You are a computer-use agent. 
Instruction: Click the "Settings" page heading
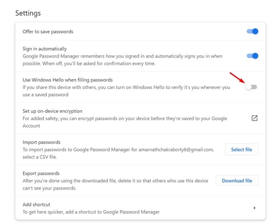coord(28,13)
